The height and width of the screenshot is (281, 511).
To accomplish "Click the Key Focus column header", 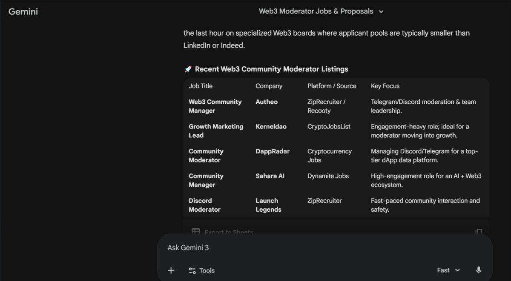I will pyautogui.click(x=385, y=86).
